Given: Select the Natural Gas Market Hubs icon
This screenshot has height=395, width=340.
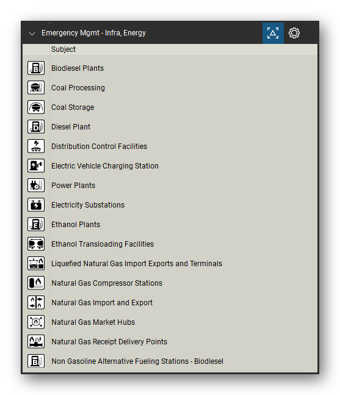Looking at the screenshot, I should (x=36, y=322).
